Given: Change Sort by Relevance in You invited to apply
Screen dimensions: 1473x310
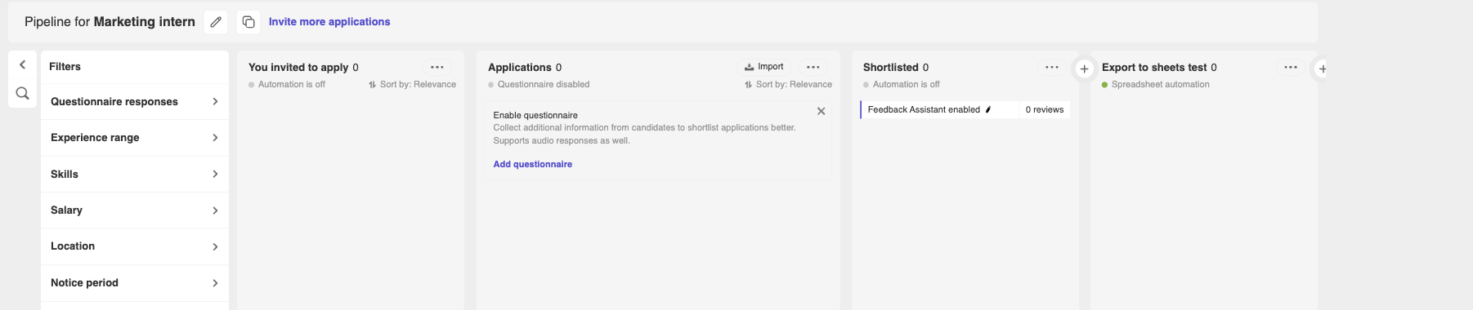Looking at the screenshot, I should tap(413, 85).
